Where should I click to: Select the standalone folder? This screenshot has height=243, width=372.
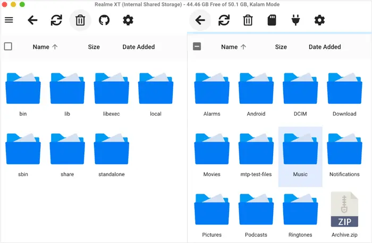(112, 155)
